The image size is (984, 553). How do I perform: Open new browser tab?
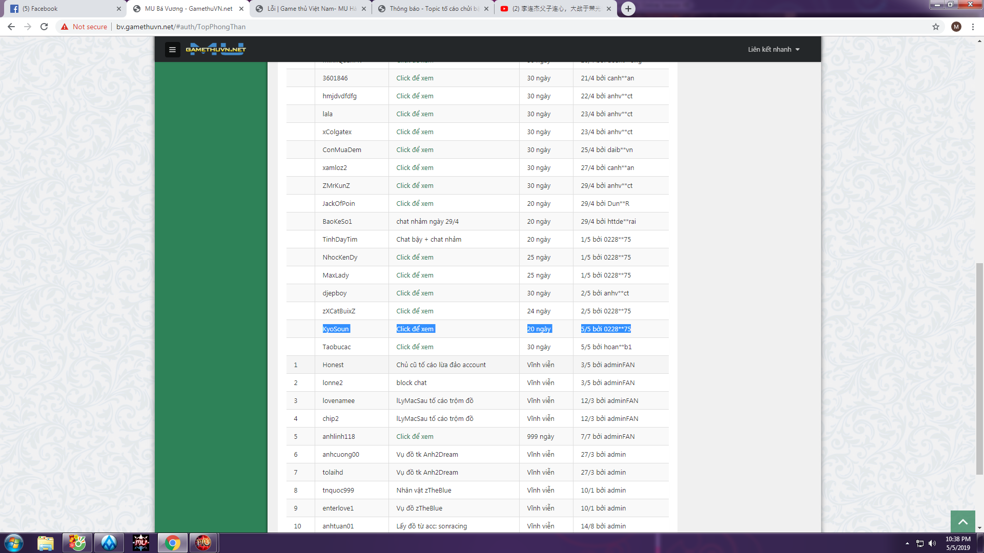click(628, 9)
